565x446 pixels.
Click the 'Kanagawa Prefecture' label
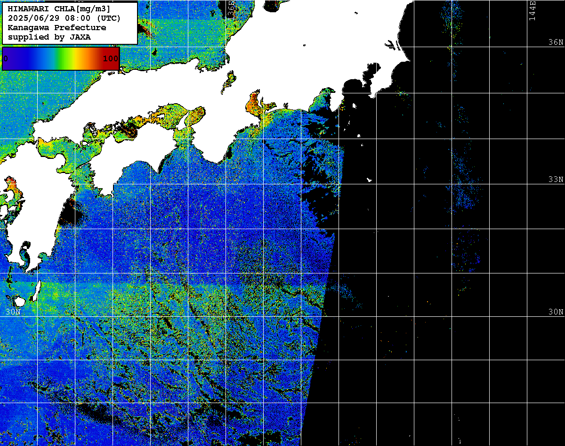(x=56, y=27)
